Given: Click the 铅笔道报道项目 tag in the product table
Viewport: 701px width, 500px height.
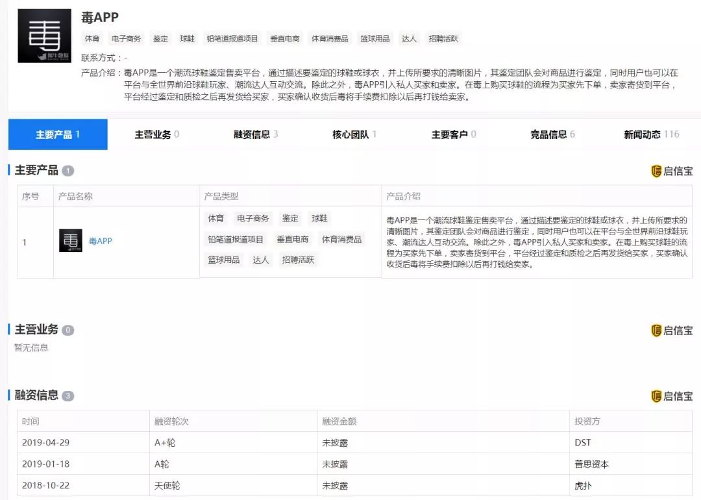Looking at the screenshot, I should click(236, 240).
